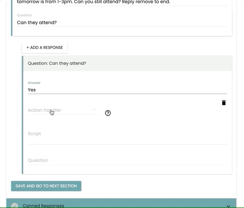Click the Action handler dropdown arrow
The width and height of the screenshot is (244, 208).
coord(94,110)
